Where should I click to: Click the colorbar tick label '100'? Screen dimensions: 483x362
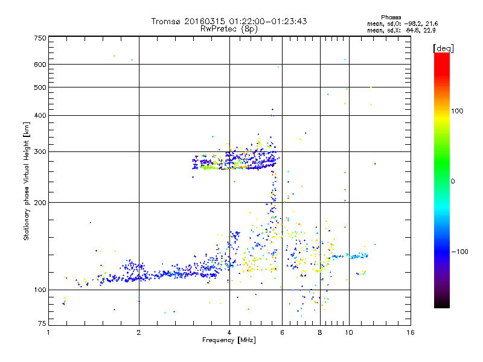pos(457,111)
